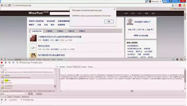The width and height of the screenshot is (187, 106).
Task: Show the request Headers tab
Action: point(63,67)
